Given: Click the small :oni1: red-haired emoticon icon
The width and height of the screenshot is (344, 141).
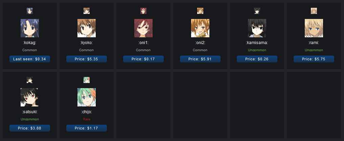Looking at the screenshot, I should point(143,11).
